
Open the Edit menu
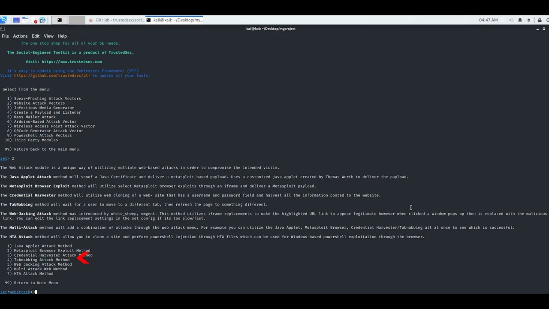36,36
